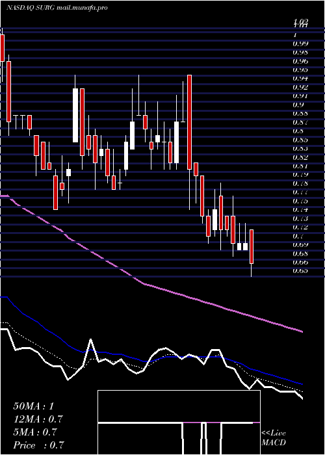
Task: Click the 0.69 price axis label
Action: [x=300, y=244]
